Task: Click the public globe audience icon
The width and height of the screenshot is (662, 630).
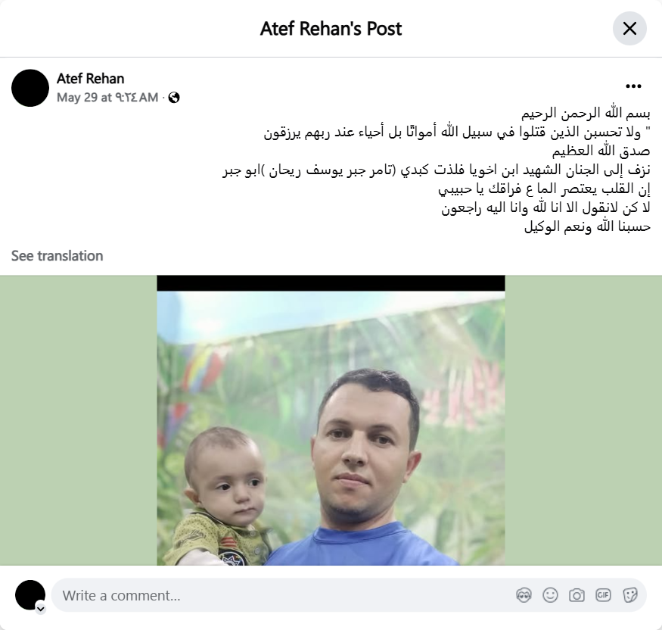Action: pyautogui.click(x=174, y=98)
